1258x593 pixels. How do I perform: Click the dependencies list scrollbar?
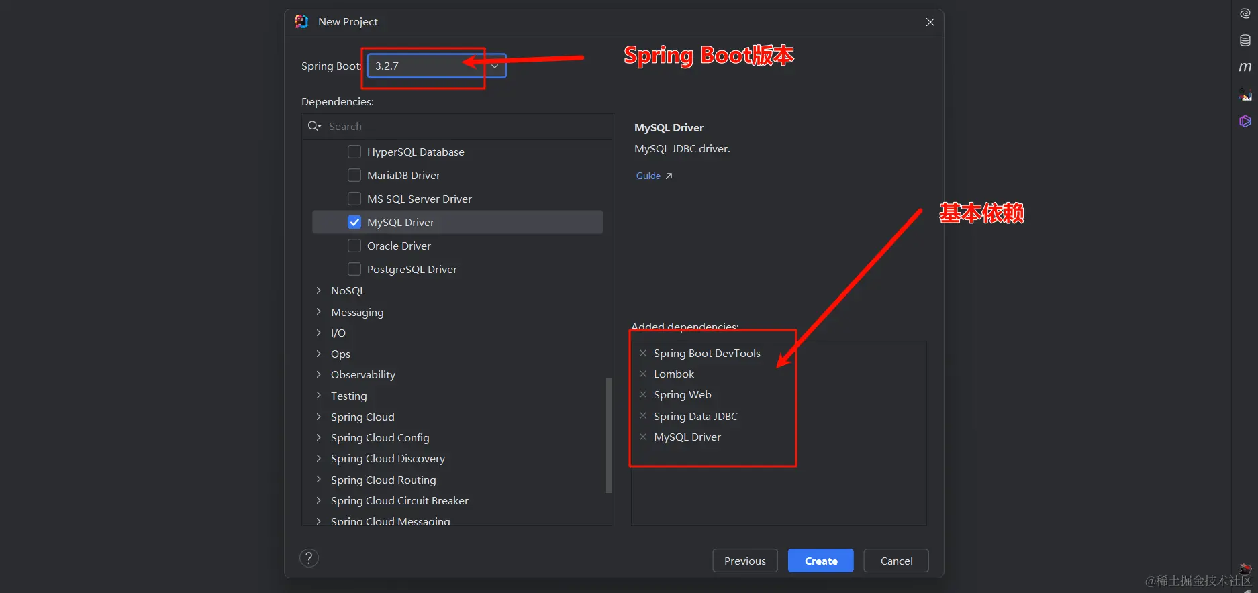pyautogui.click(x=609, y=435)
